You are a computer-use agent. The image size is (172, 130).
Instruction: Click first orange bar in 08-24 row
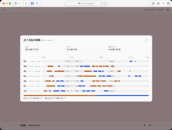51,86
